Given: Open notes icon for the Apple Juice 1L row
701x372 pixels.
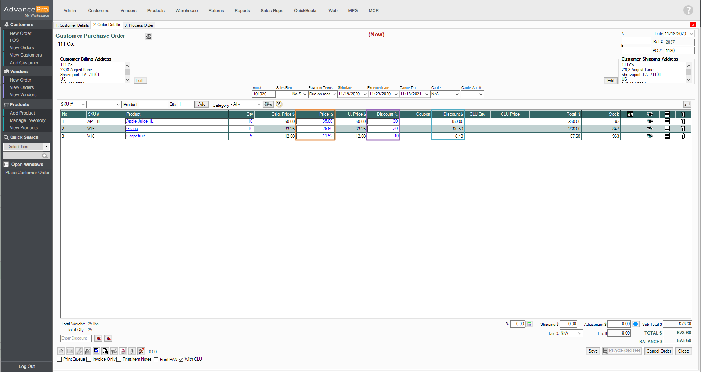Looking at the screenshot, I should (x=667, y=121).
